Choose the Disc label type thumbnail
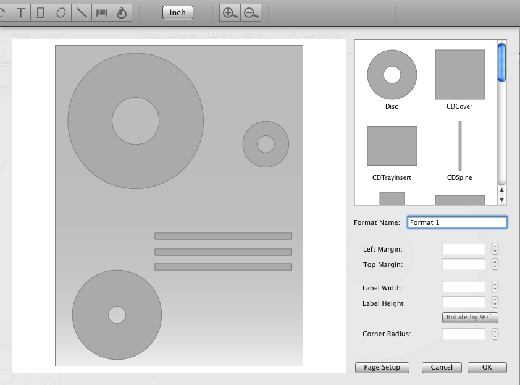Screen dimensions: 520x385 [x=392, y=75]
